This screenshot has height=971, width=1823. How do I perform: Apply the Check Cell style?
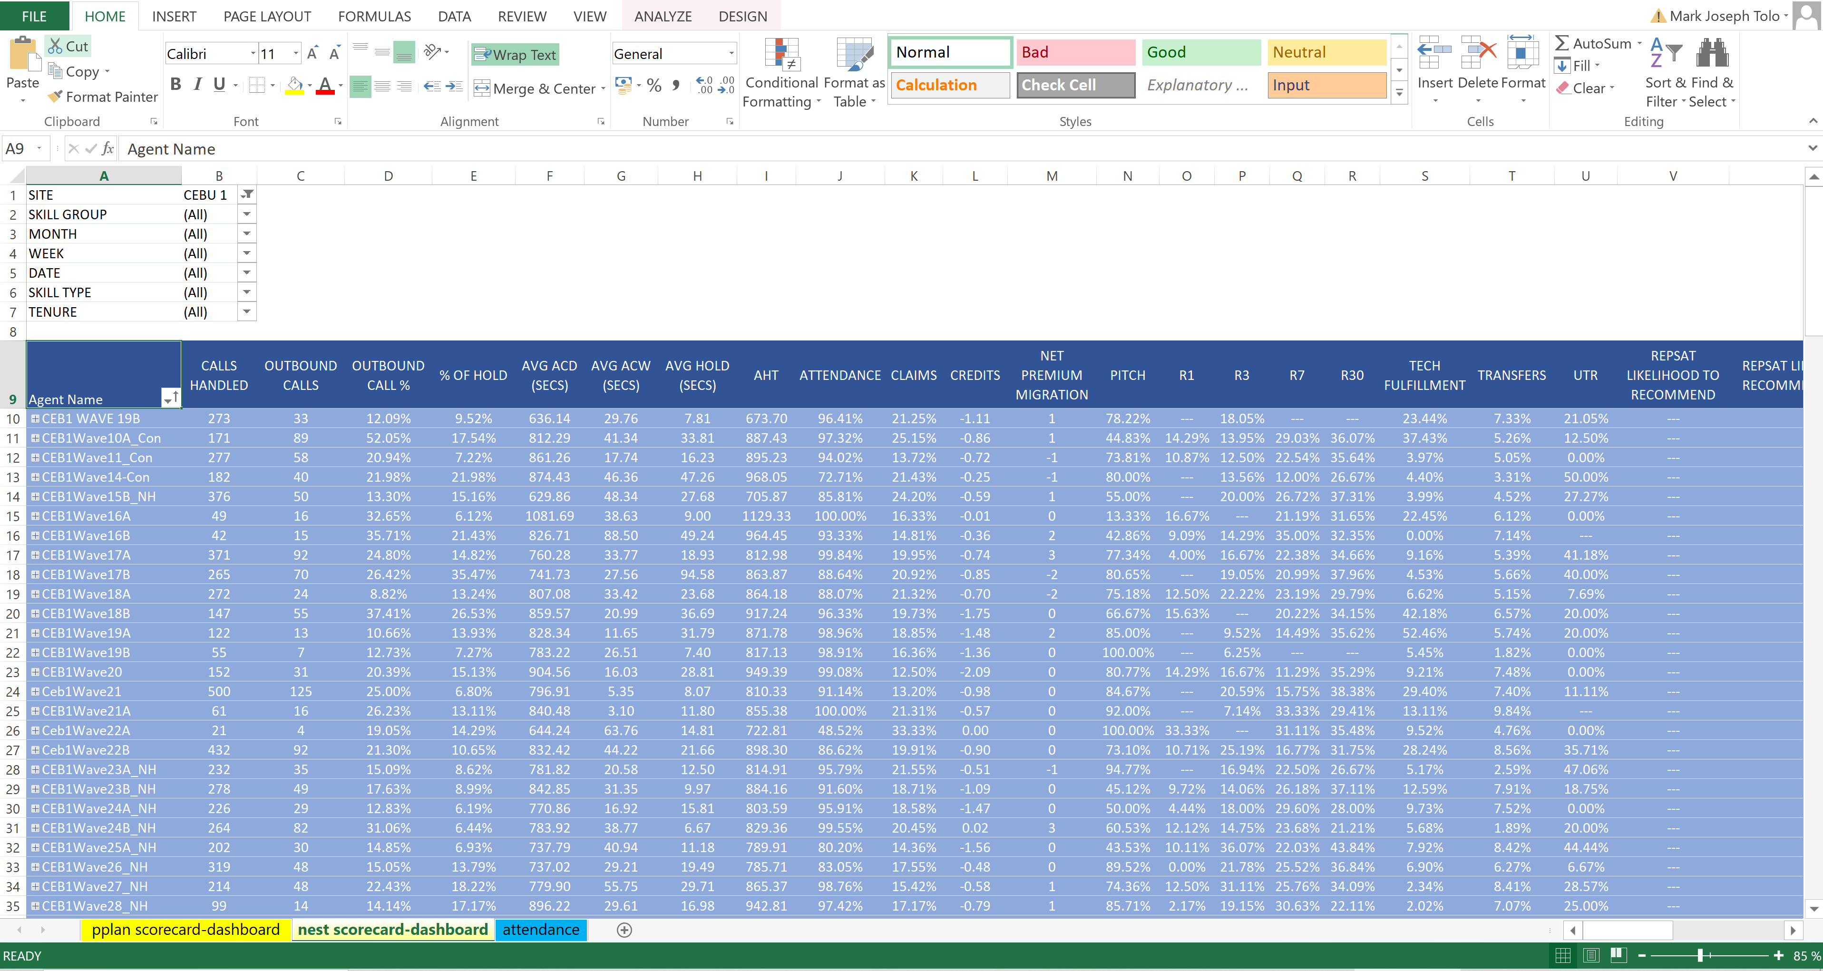tap(1075, 85)
